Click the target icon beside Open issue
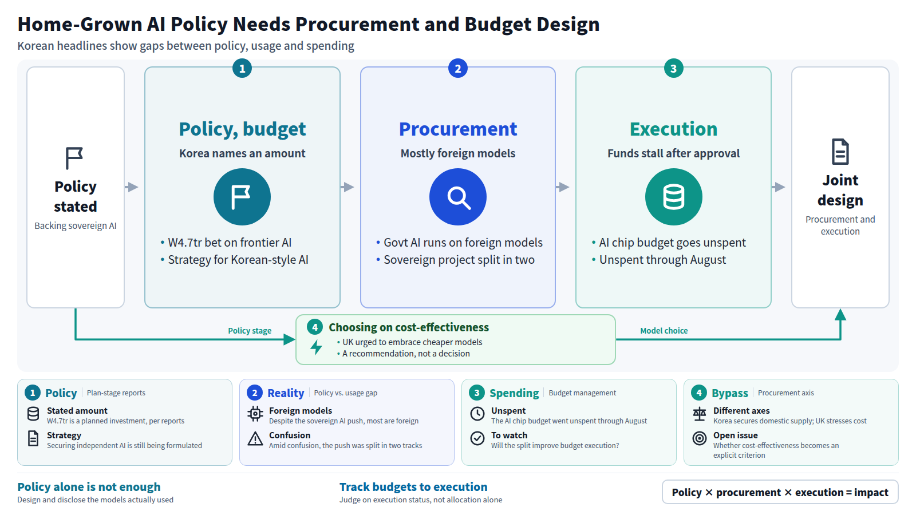The height and width of the screenshot is (515, 916). (x=700, y=438)
